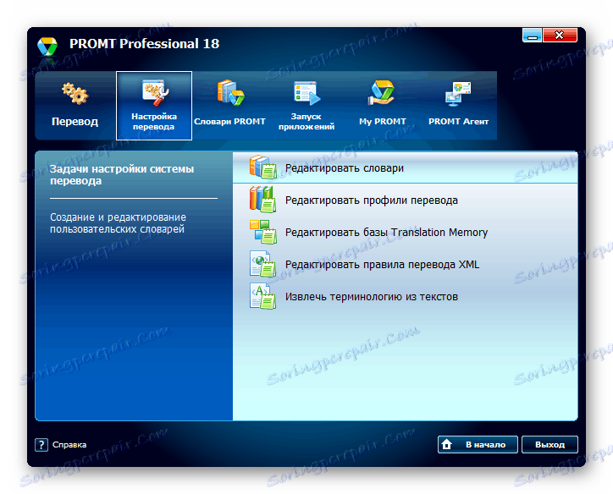Click the Запуск приложений play icon

[306, 93]
